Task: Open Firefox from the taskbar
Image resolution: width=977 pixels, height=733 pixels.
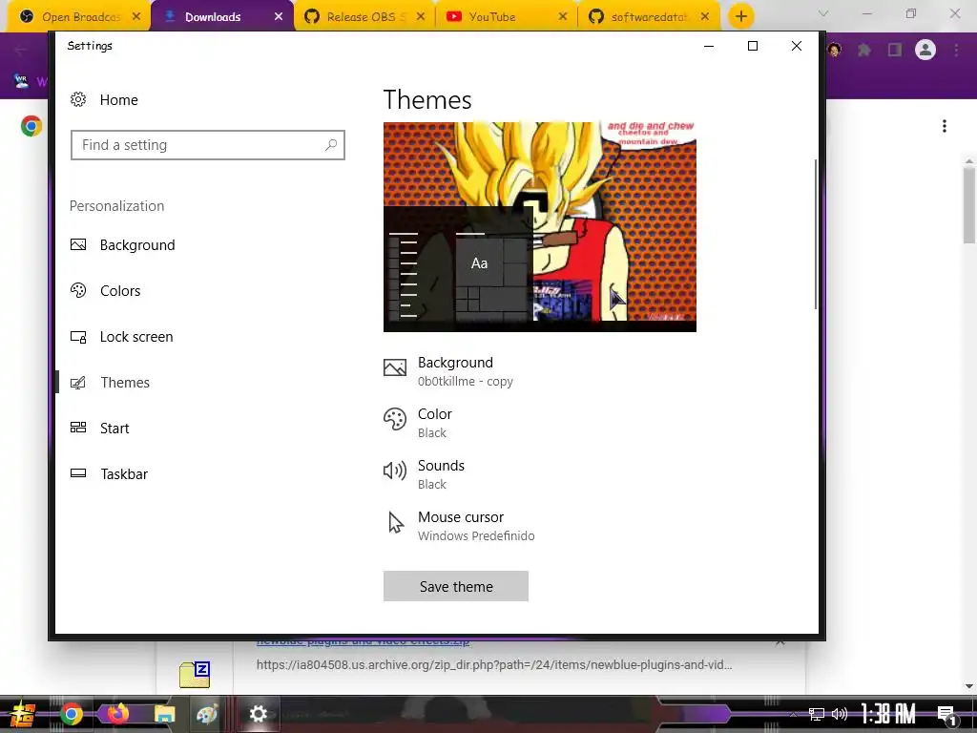Action: [117, 714]
